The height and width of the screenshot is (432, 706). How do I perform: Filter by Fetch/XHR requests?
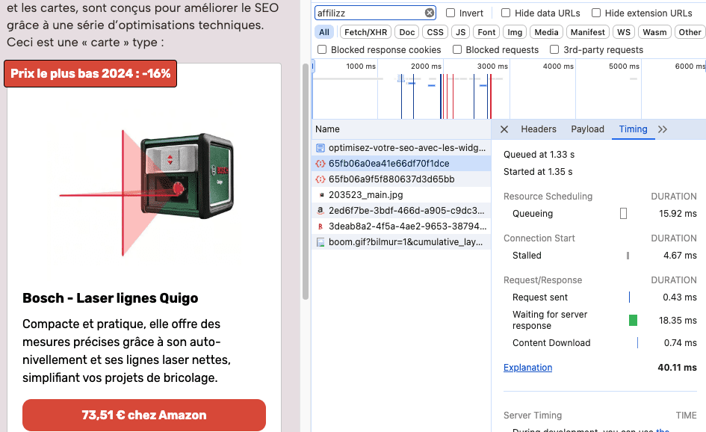(365, 32)
